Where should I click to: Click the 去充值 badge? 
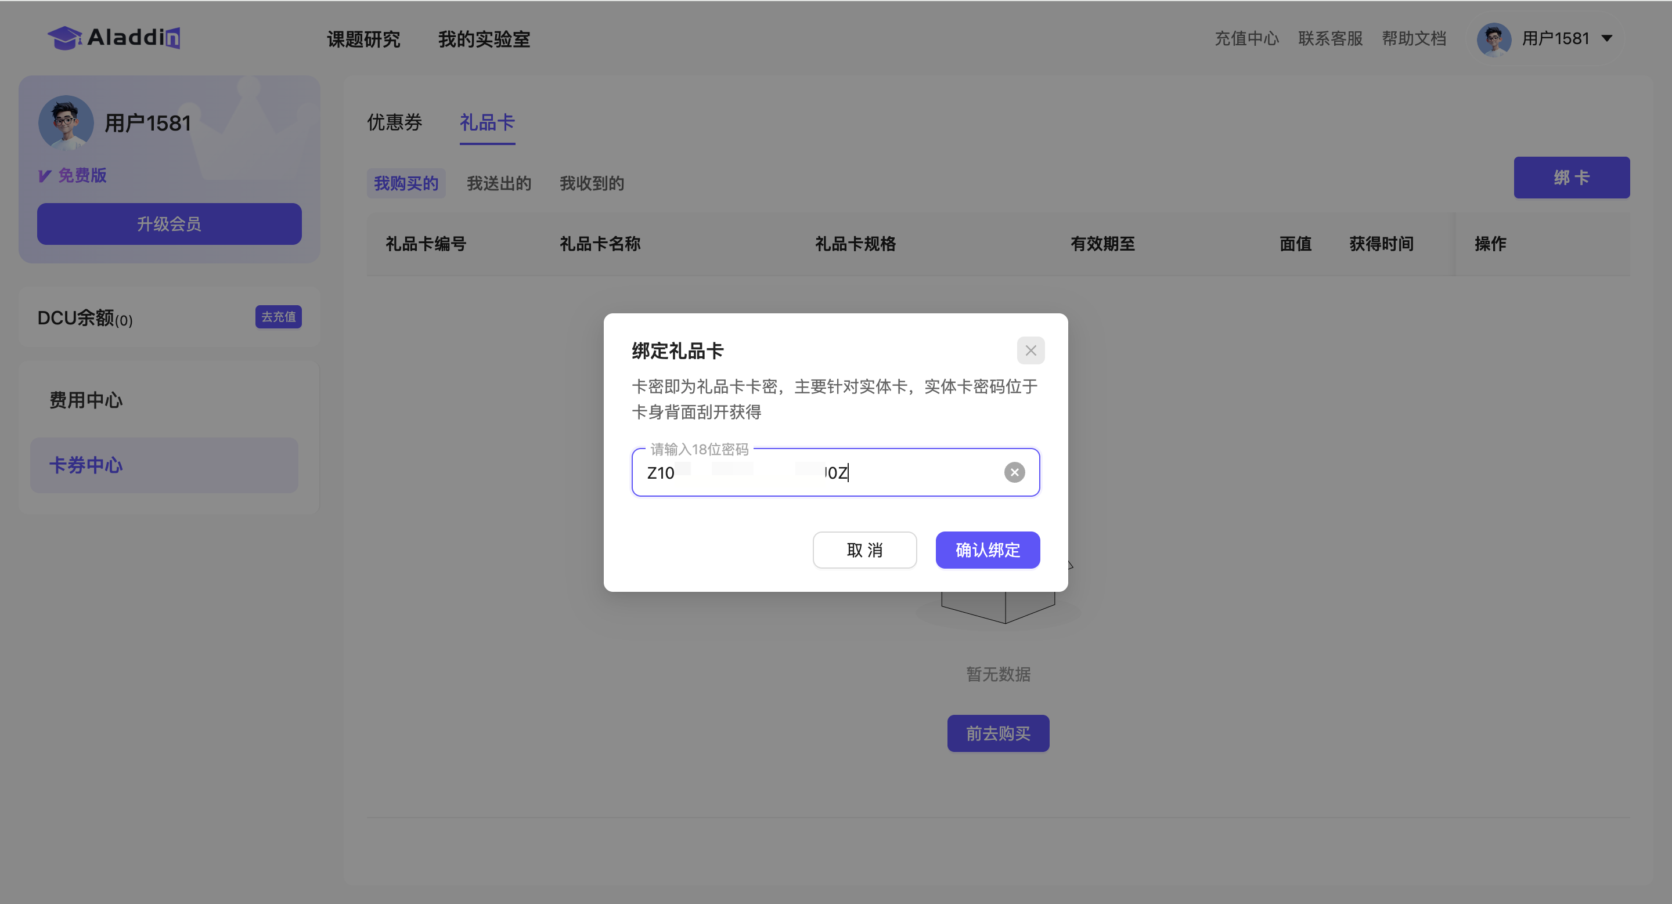(x=278, y=317)
